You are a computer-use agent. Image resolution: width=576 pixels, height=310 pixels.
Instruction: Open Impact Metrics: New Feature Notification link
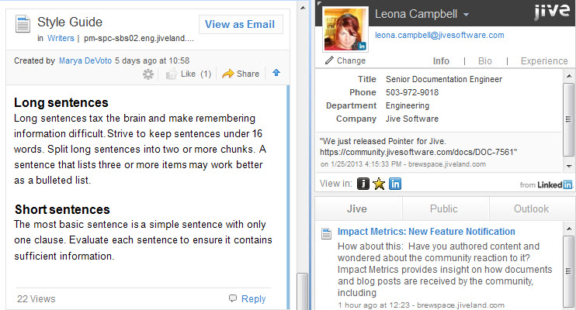426,232
